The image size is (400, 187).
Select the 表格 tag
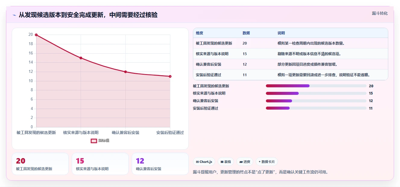pyautogui.click(x=226, y=162)
